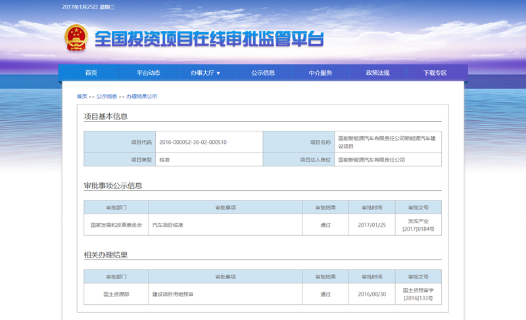Click the 国家发展和改革委员会 department cell
Viewport: 526px width, 320px height.
[x=116, y=225]
